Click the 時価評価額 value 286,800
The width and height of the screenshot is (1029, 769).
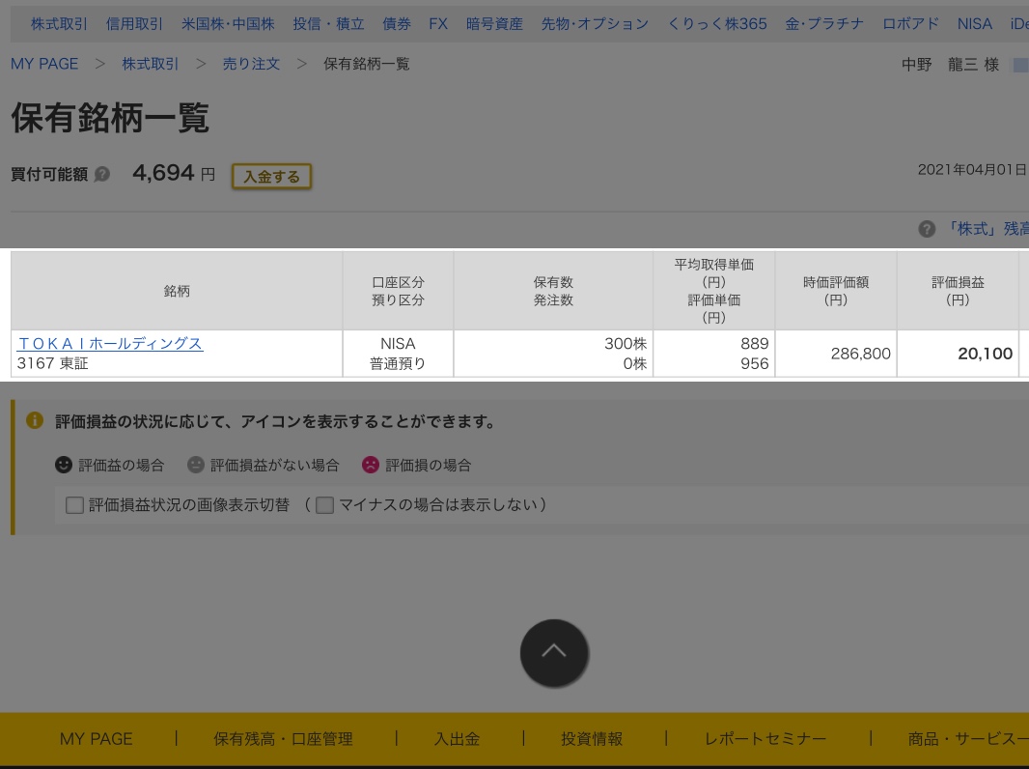(860, 354)
